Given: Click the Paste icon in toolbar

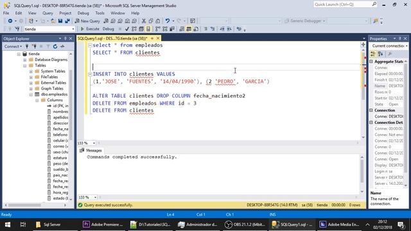Looking at the screenshot, I should (158, 21).
